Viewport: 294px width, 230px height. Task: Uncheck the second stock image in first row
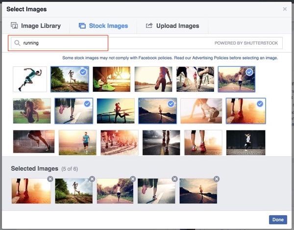pos(70,79)
